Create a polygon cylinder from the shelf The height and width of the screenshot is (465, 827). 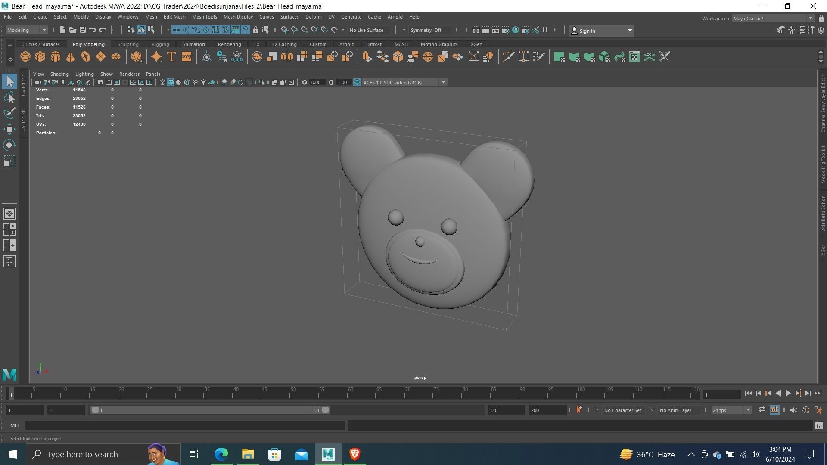click(x=56, y=56)
